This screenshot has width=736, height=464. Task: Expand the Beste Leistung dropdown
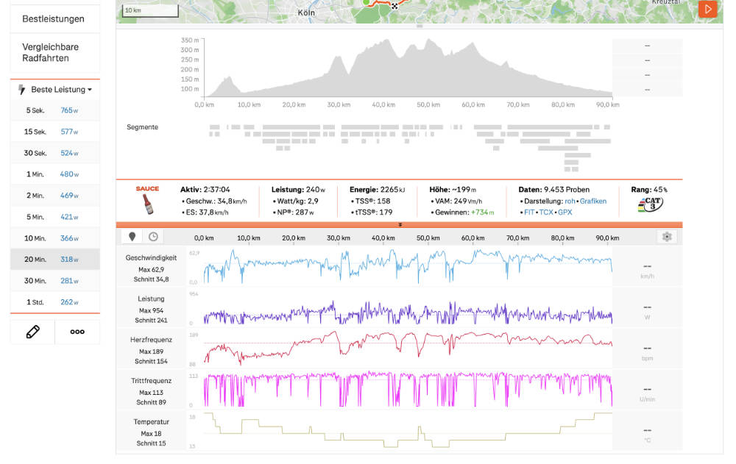pyautogui.click(x=61, y=89)
